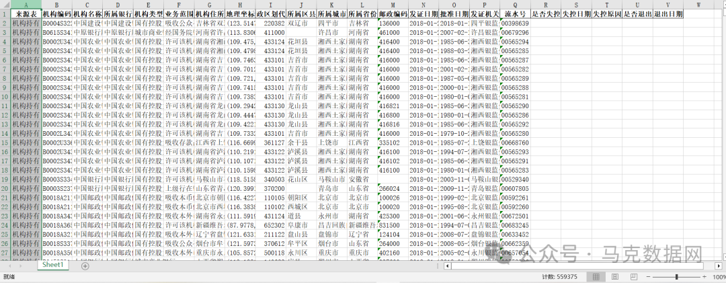Select column H header
This screenshot has width=726, height=283.
click(x=240, y=4)
